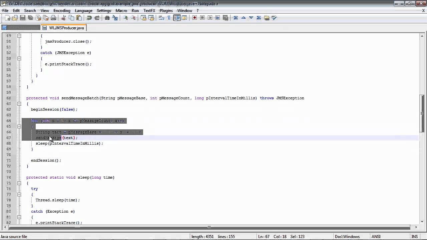Click the single down-arrow triangle toolbar icon
This screenshot has height=240, width=427.
[x=251, y=18]
